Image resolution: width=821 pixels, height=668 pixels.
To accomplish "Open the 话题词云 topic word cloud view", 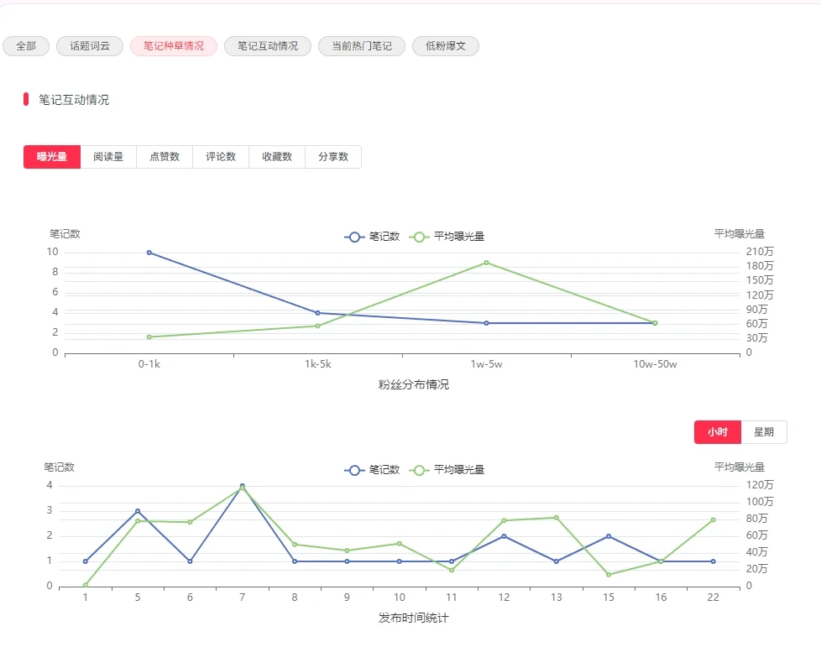I will (89, 46).
